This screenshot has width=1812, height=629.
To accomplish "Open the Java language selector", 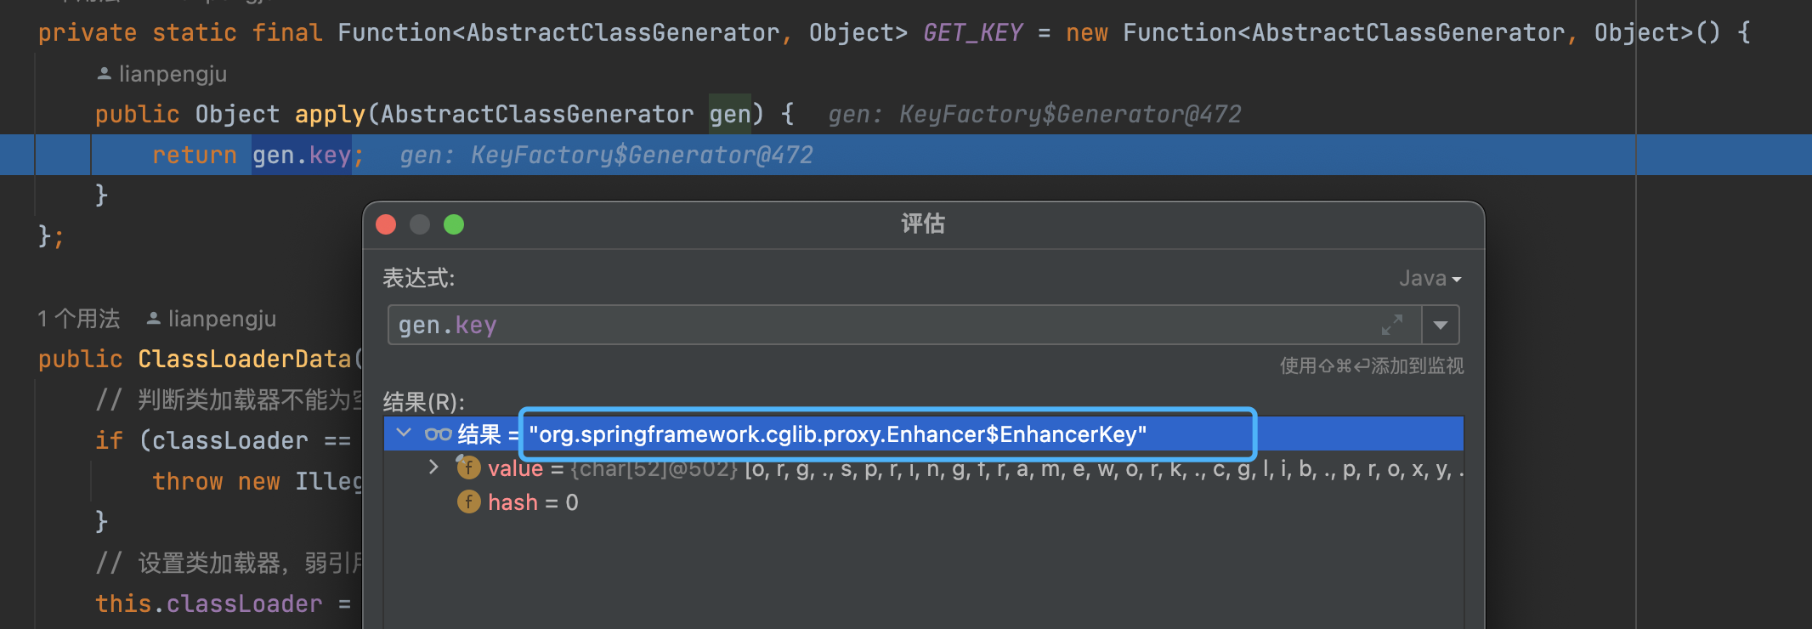I will [x=1430, y=278].
